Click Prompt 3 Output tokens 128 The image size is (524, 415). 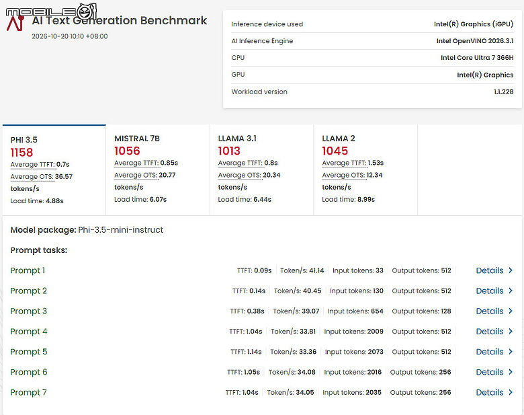pyautogui.click(x=421, y=311)
